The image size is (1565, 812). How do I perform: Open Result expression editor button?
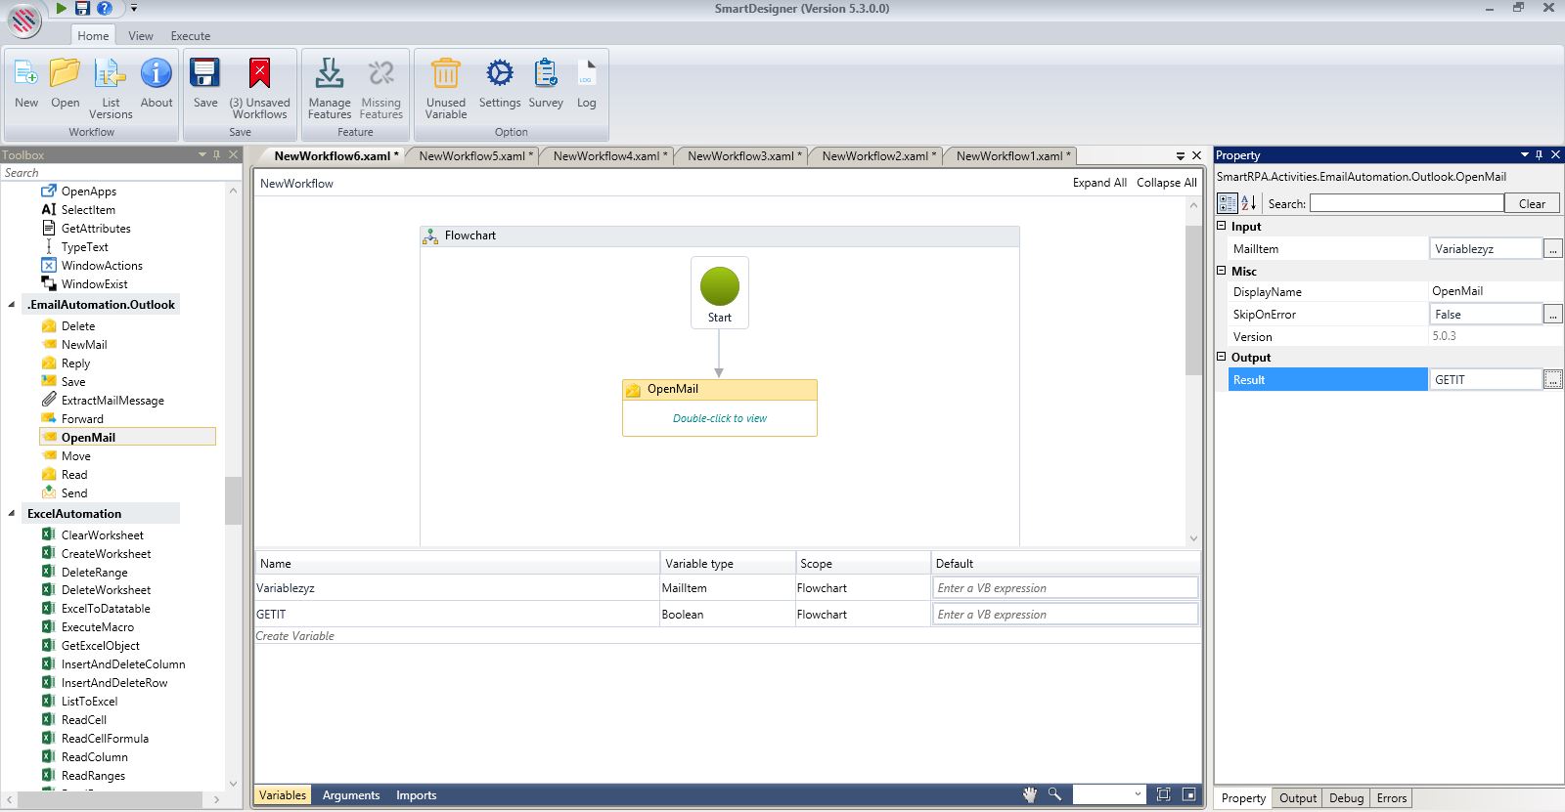click(1553, 380)
